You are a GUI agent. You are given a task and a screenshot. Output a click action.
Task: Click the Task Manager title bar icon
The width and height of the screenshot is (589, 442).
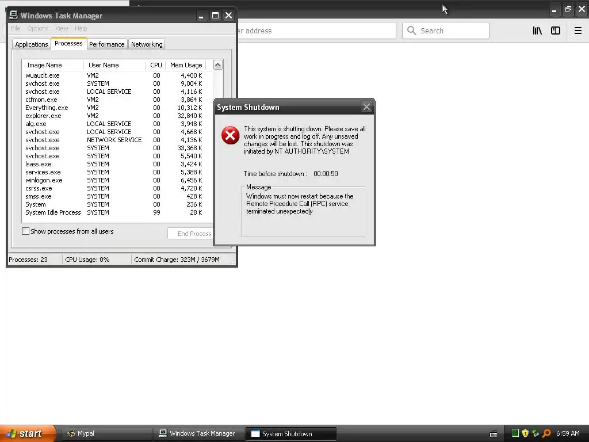coord(14,15)
